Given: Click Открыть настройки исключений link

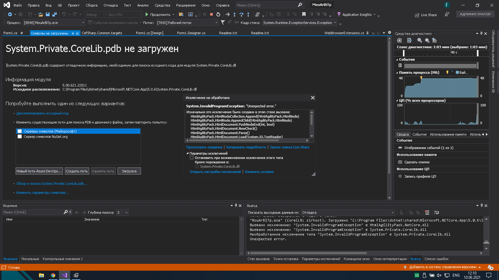Looking at the screenshot, I should point(215,172).
